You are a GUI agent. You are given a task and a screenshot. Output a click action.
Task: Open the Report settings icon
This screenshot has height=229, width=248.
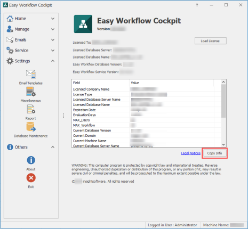pos(31,109)
